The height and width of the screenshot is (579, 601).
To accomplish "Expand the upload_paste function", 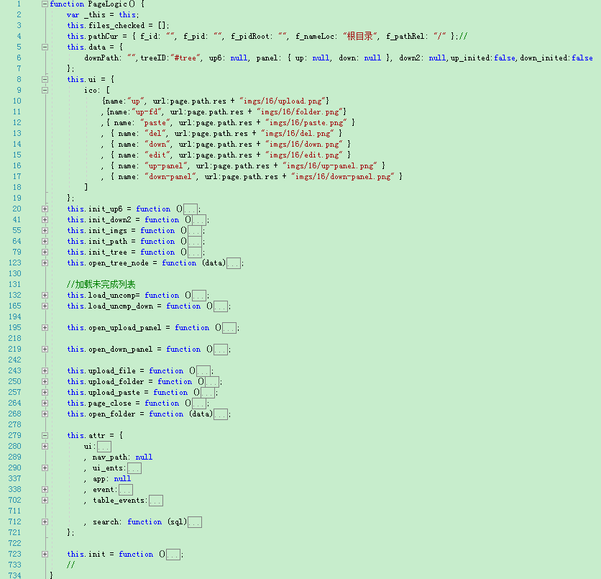I will tap(45, 392).
